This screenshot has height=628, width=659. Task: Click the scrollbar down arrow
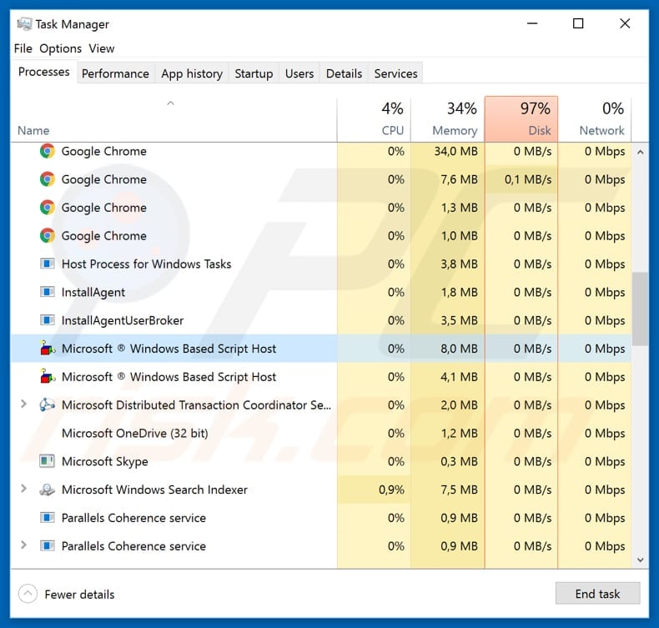click(640, 560)
